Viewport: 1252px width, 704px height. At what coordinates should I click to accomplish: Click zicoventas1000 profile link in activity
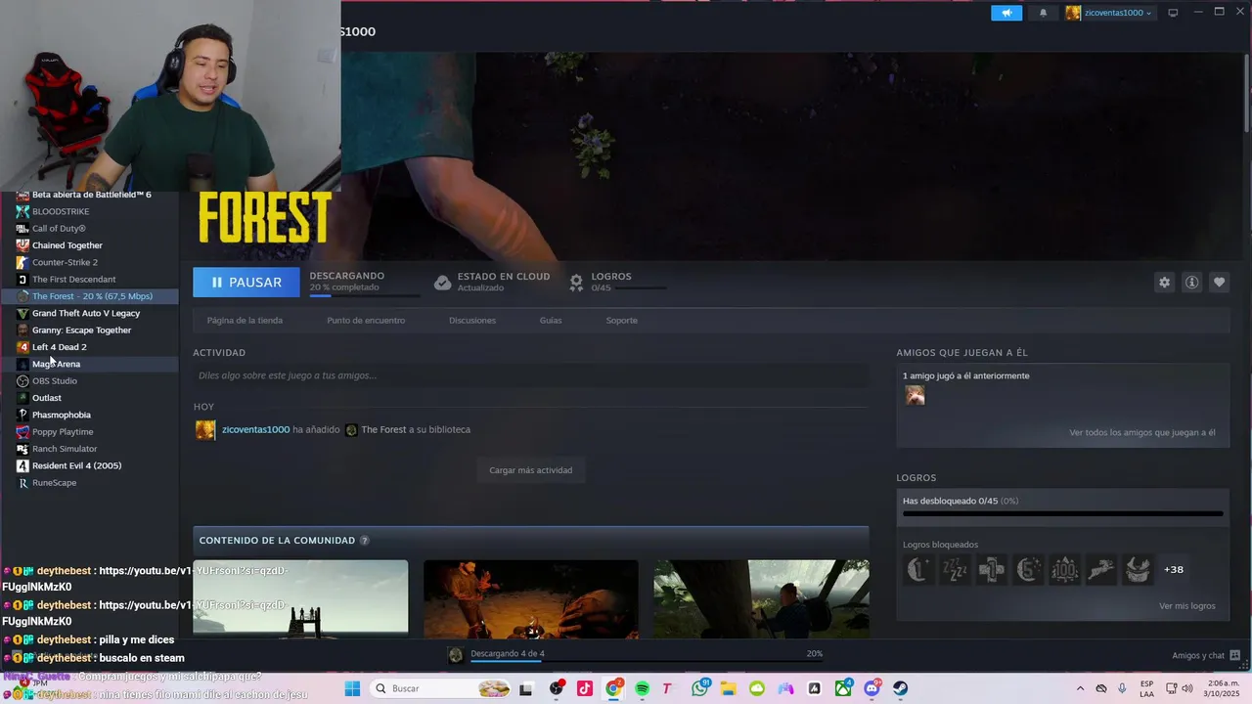[x=255, y=429]
